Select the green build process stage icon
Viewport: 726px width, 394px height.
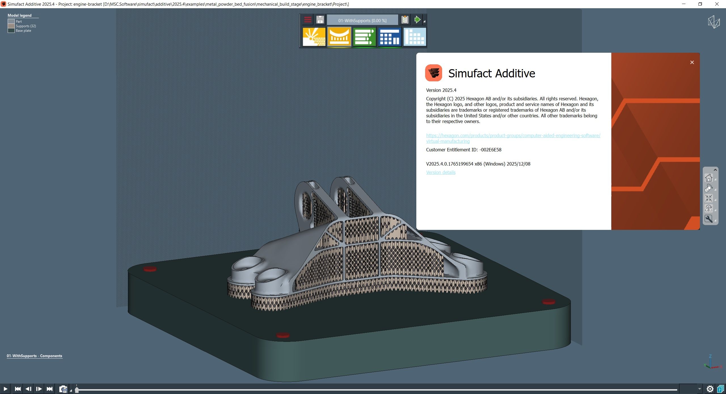click(364, 37)
